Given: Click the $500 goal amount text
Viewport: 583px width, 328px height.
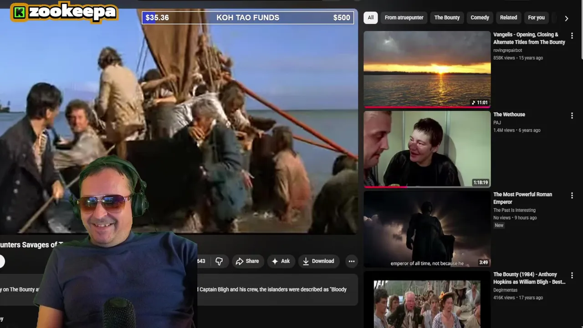Looking at the screenshot, I should [x=342, y=18].
